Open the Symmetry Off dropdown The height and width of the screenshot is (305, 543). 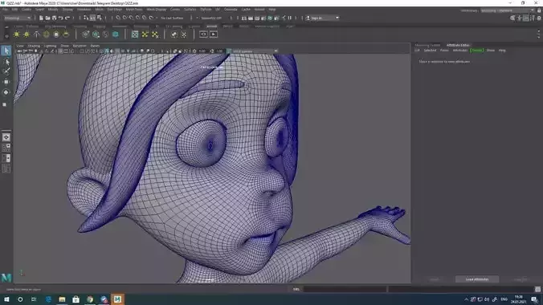[211, 18]
